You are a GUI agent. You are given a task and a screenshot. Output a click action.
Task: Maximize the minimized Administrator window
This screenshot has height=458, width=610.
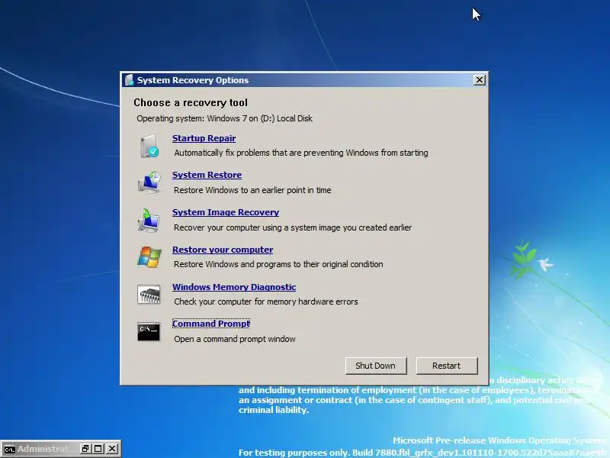click(x=98, y=449)
